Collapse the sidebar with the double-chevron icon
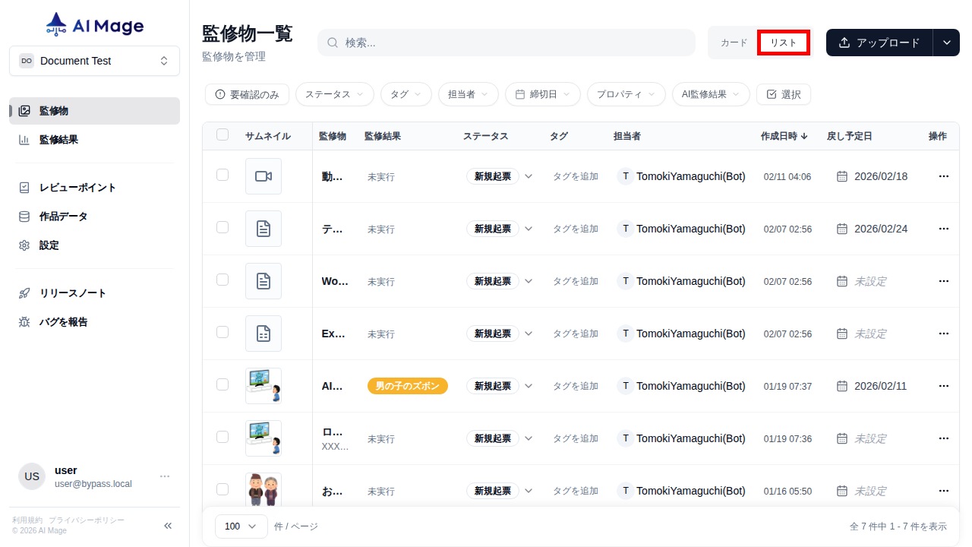The image size is (972, 547). coord(168,525)
